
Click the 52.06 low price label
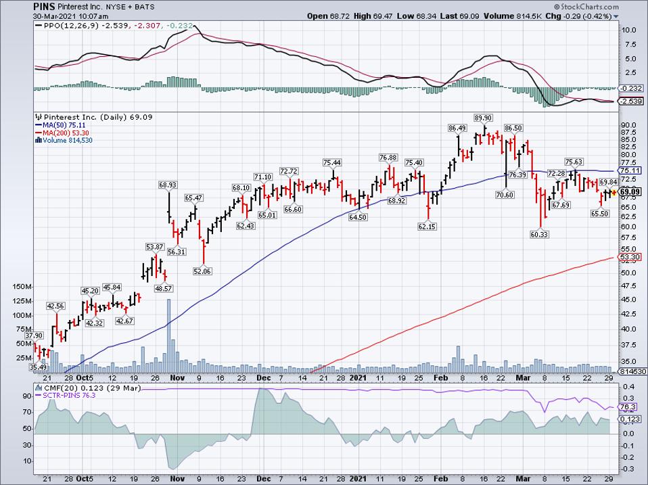pos(202,271)
